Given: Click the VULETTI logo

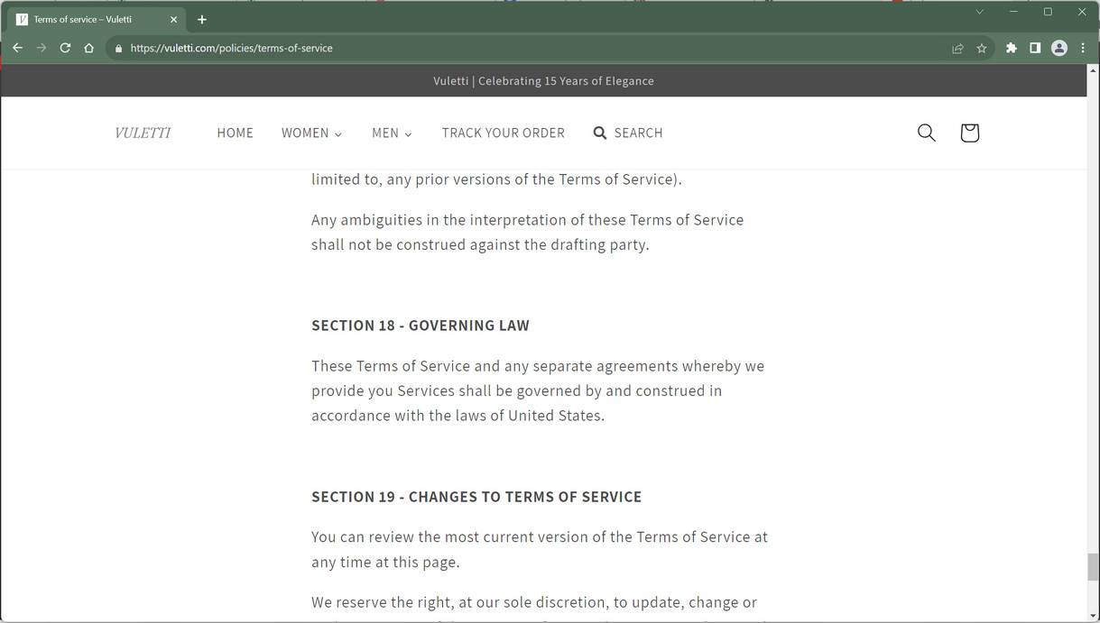Looking at the screenshot, I should coord(142,132).
